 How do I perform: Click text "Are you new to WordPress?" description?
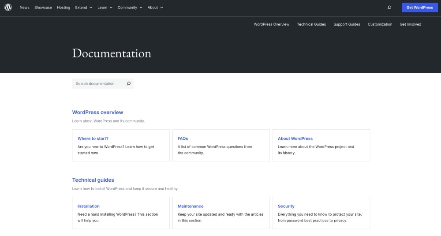(101, 147)
